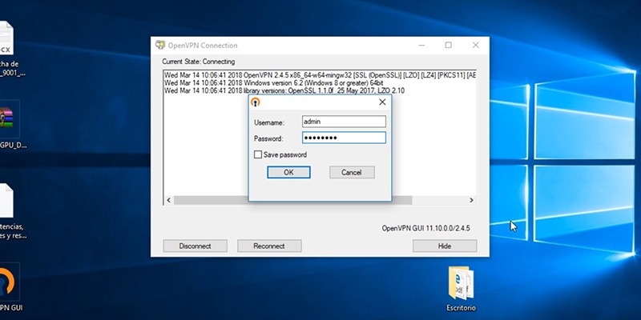
Task: Click the horizontal scrollbar thumb in log
Action: pos(292,201)
